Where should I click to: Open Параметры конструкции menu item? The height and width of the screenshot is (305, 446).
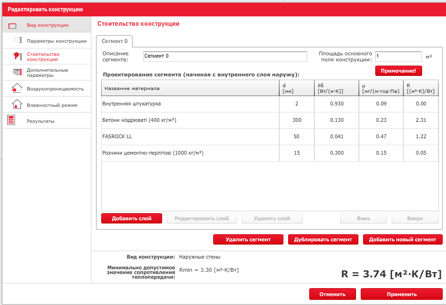[56, 41]
